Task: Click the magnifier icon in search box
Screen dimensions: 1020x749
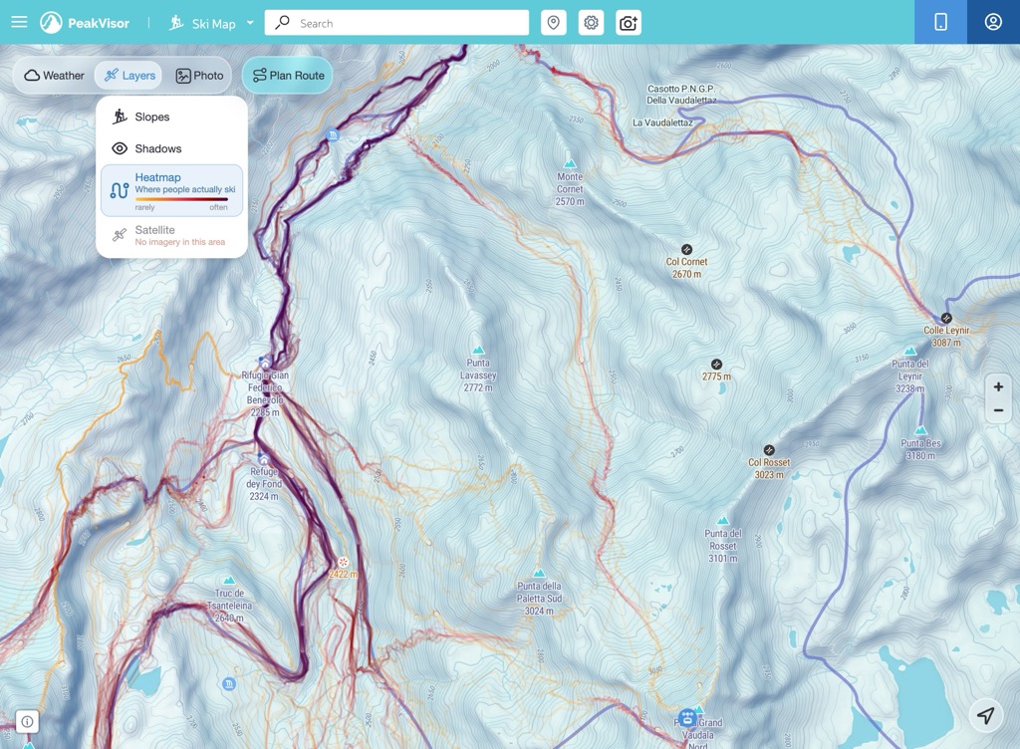Action: pos(282,23)
